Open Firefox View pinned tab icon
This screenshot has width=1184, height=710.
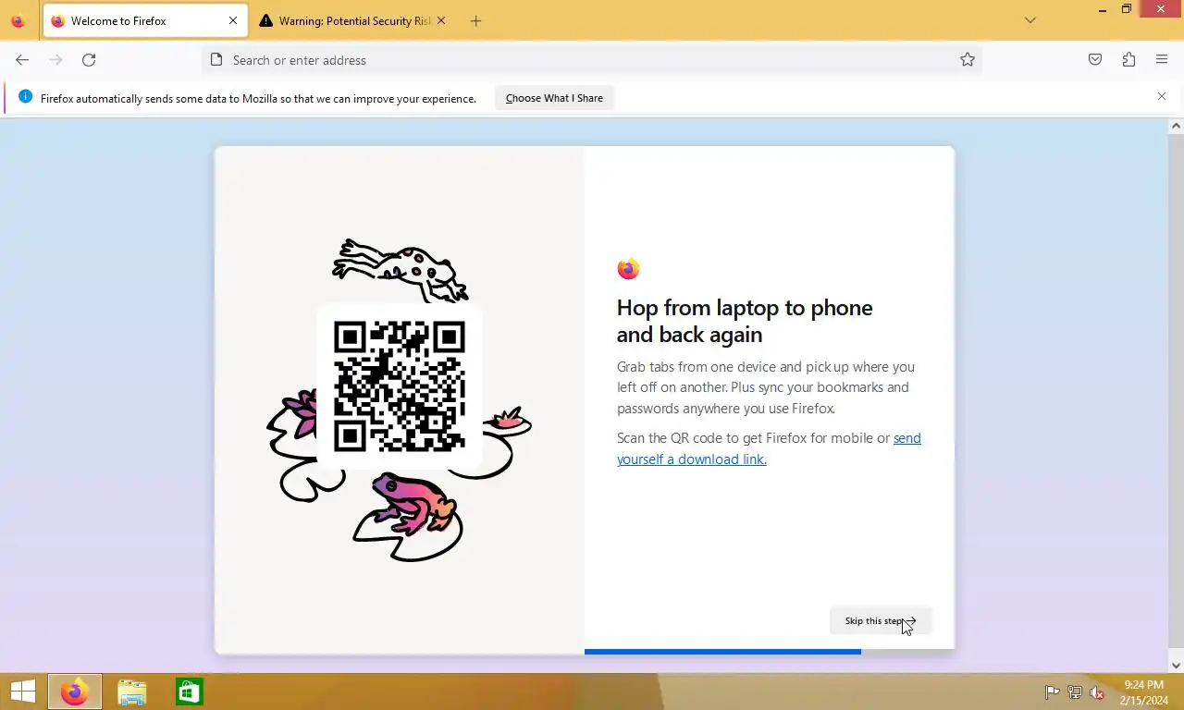(x=18, y=20)
